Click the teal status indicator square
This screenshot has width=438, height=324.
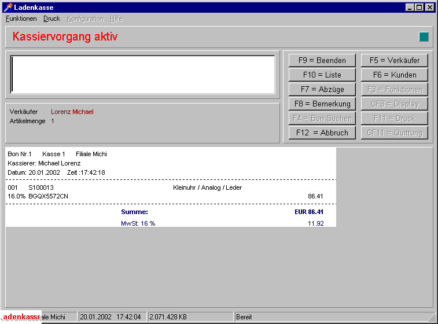pyautogui.click(x=424, y=37)
